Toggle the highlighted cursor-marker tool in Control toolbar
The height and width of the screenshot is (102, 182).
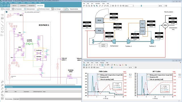(x=102, y=65)
